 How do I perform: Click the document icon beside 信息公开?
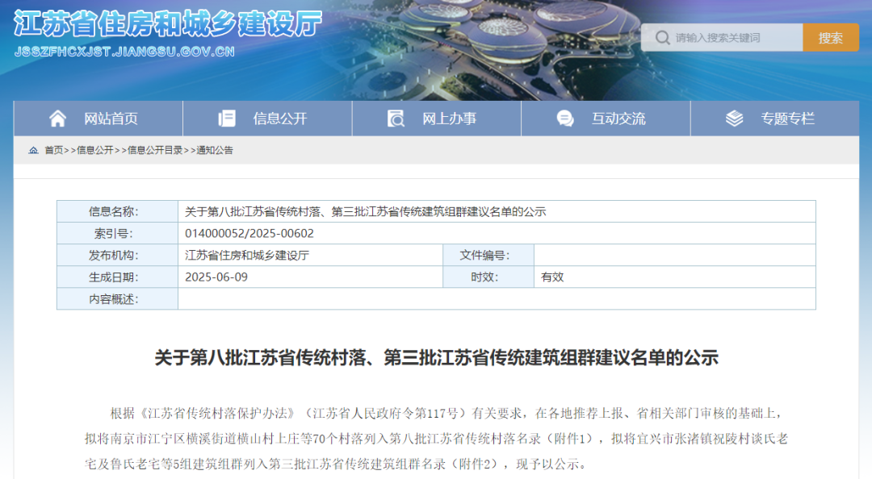227,119
